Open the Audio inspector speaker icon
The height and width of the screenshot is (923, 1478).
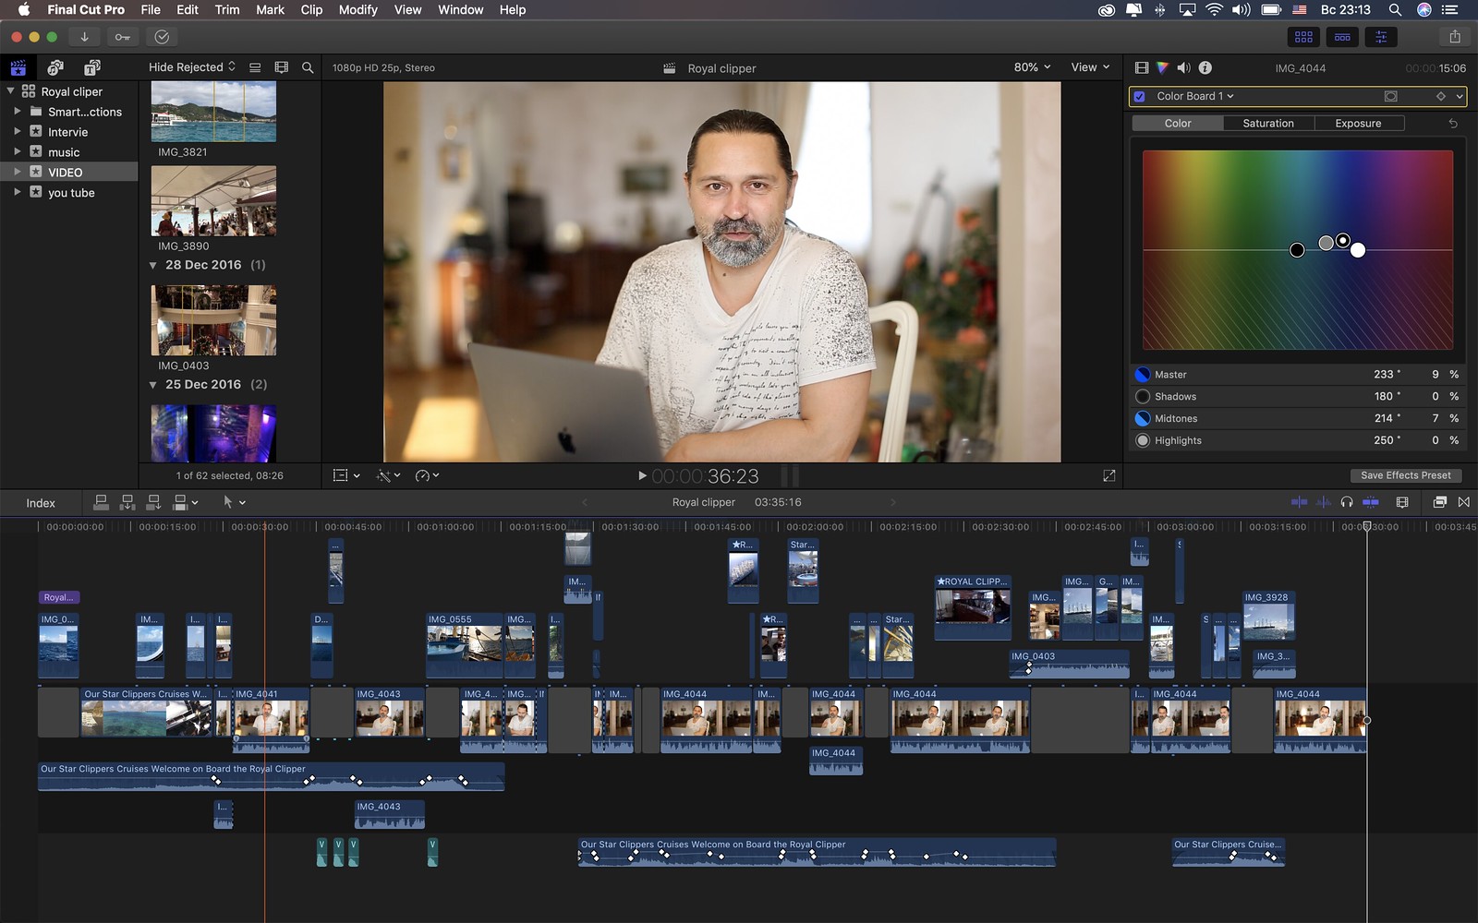[1184, 67]
